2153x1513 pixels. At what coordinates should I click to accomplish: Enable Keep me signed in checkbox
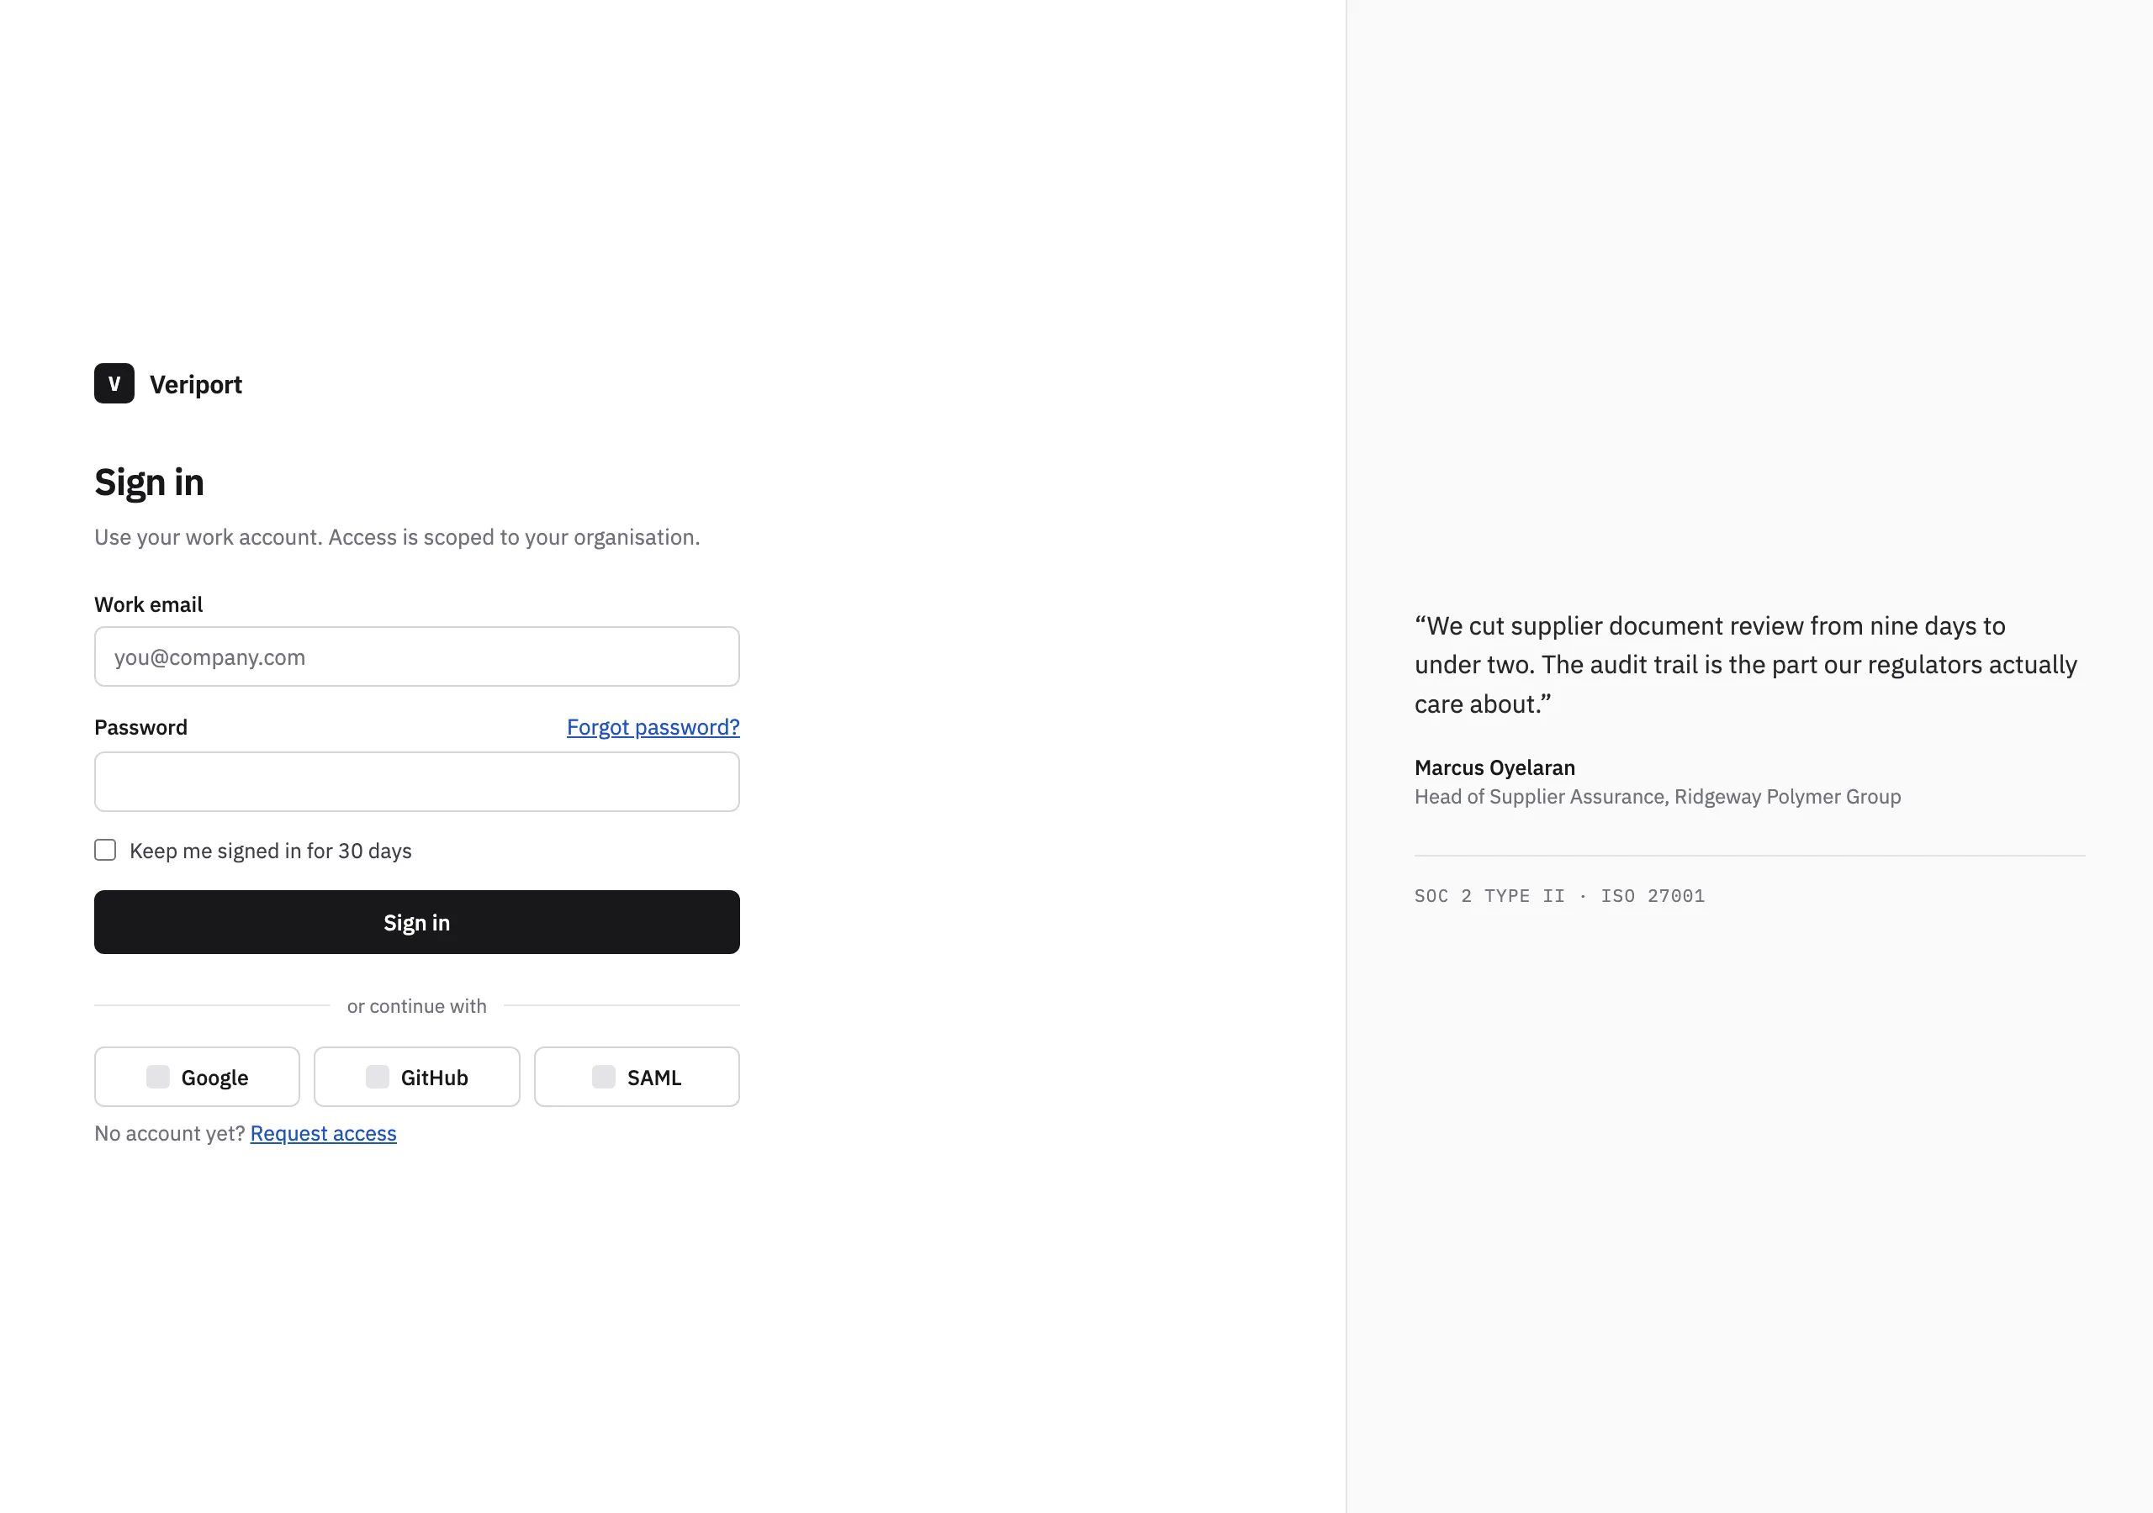pyautogui.click(x=105, y=849)
